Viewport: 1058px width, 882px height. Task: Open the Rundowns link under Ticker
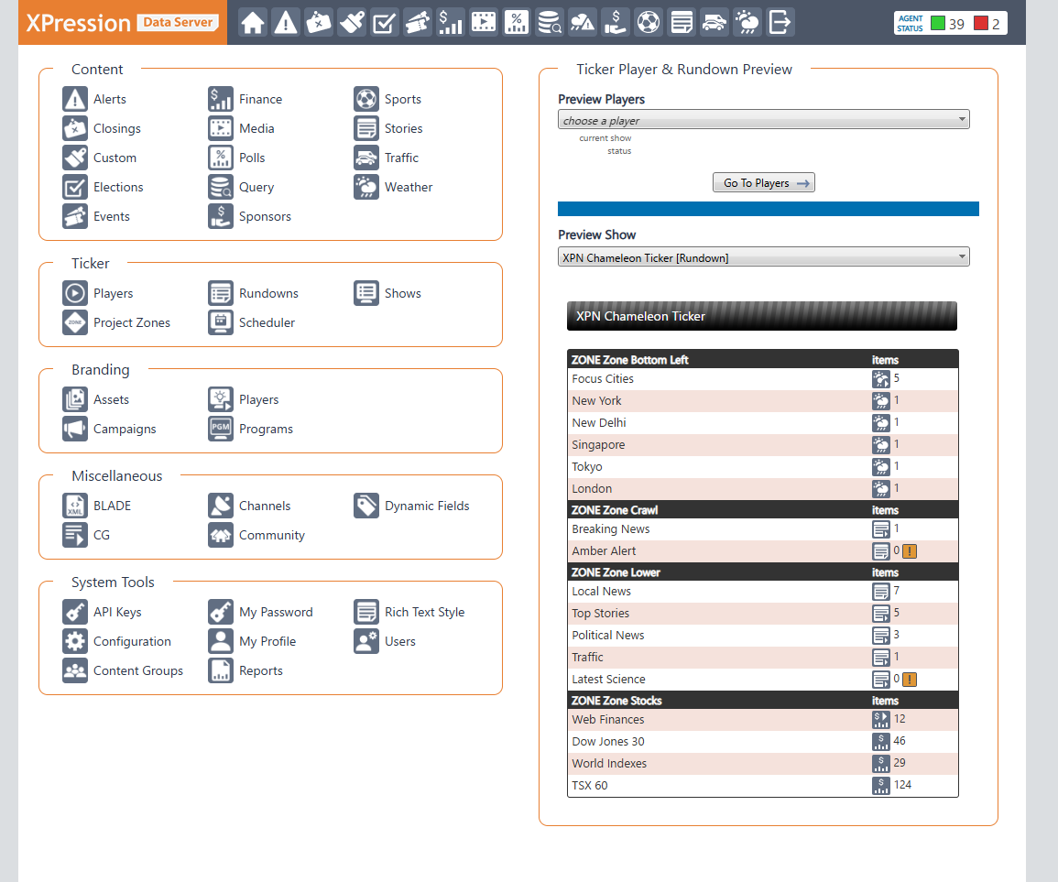[268, 293]
